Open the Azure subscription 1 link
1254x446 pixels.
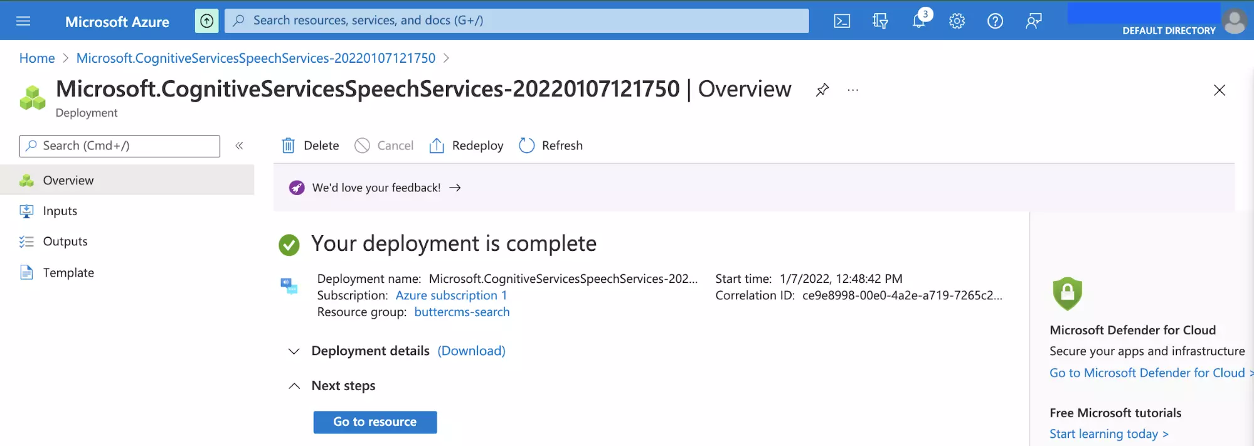[451, 295]
